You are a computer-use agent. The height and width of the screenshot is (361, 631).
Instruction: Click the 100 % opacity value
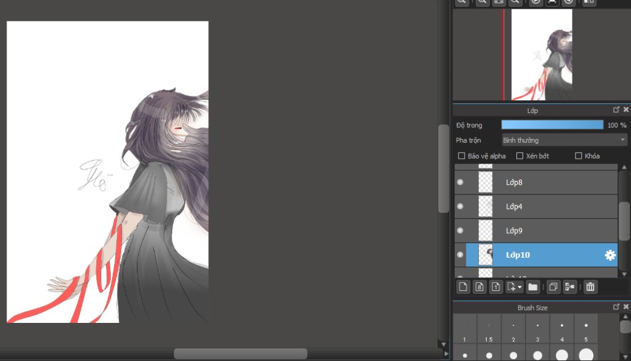point(616,125)
